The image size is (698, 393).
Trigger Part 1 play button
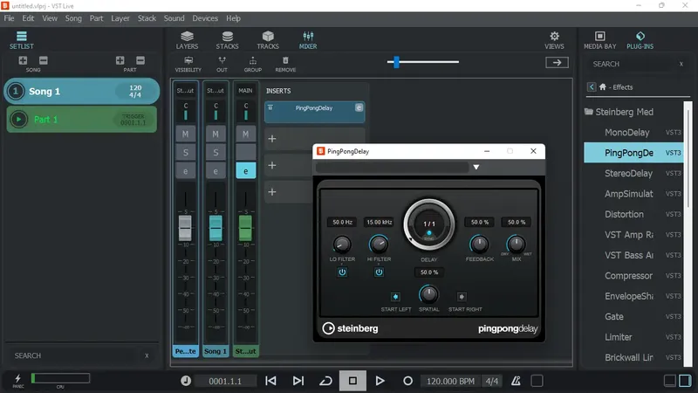tap(18, 119)
